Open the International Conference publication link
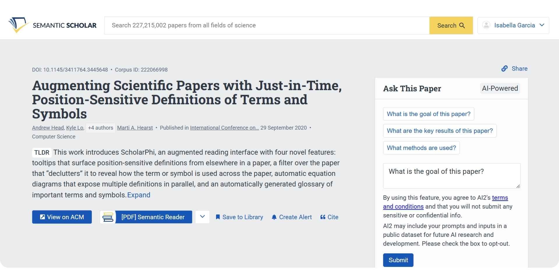Viewport: 559px width, 279px height. 224,128
